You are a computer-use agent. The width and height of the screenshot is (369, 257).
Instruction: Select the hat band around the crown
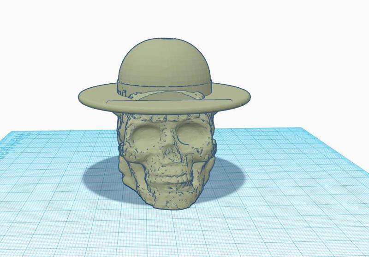click(x=165, y=89)
